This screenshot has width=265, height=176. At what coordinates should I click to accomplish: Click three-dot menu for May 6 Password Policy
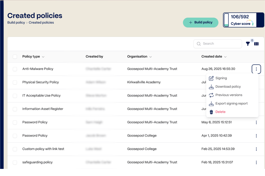coord(256,123)
